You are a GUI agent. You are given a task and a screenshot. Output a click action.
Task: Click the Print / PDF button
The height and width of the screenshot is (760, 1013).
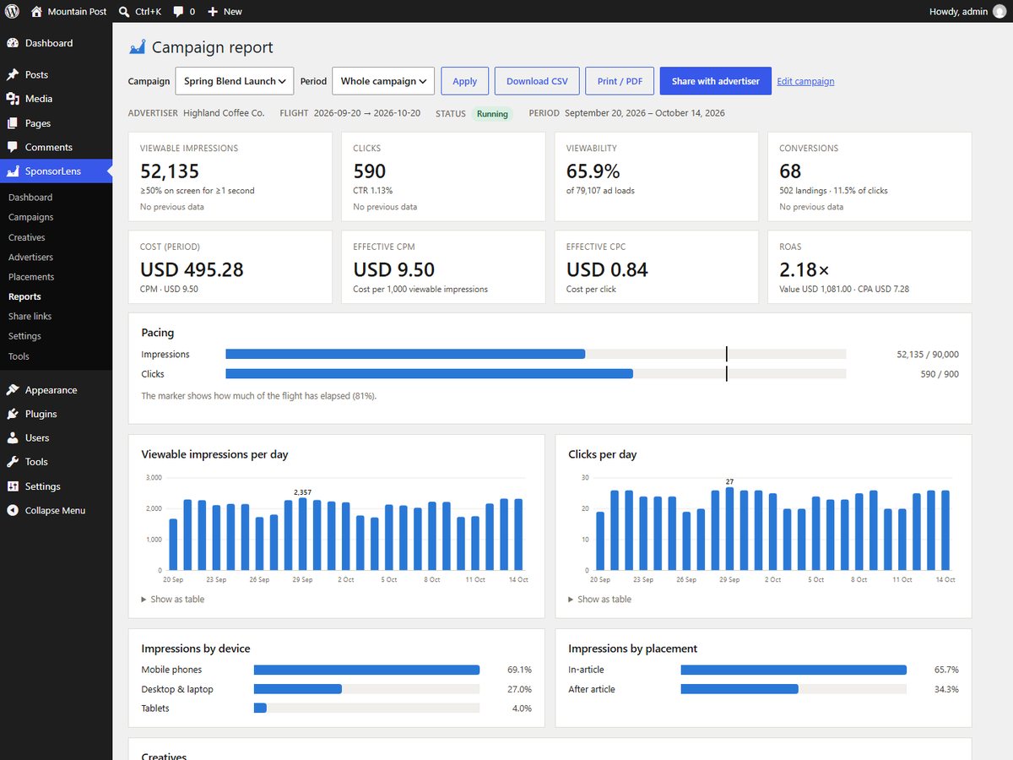(x=620, y=81)
